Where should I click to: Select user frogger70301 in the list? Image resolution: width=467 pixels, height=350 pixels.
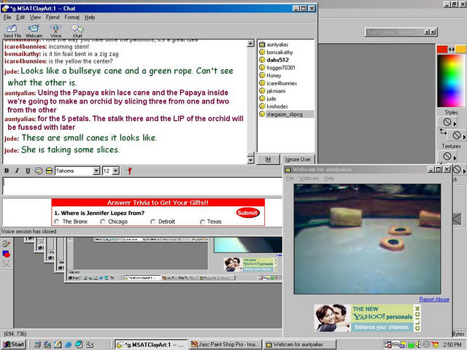(281, 68)
